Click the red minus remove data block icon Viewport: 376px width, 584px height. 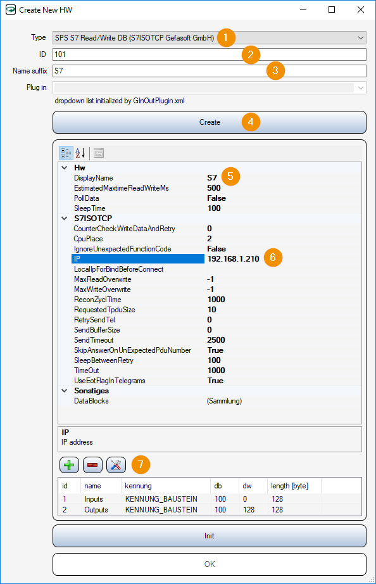(x=92, y=465)
